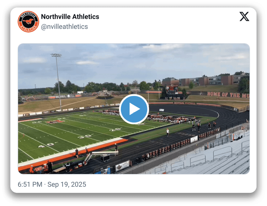Select the scoreboard in the video
The width and height of the screenshot is (267, 206).
pos(172,90)
